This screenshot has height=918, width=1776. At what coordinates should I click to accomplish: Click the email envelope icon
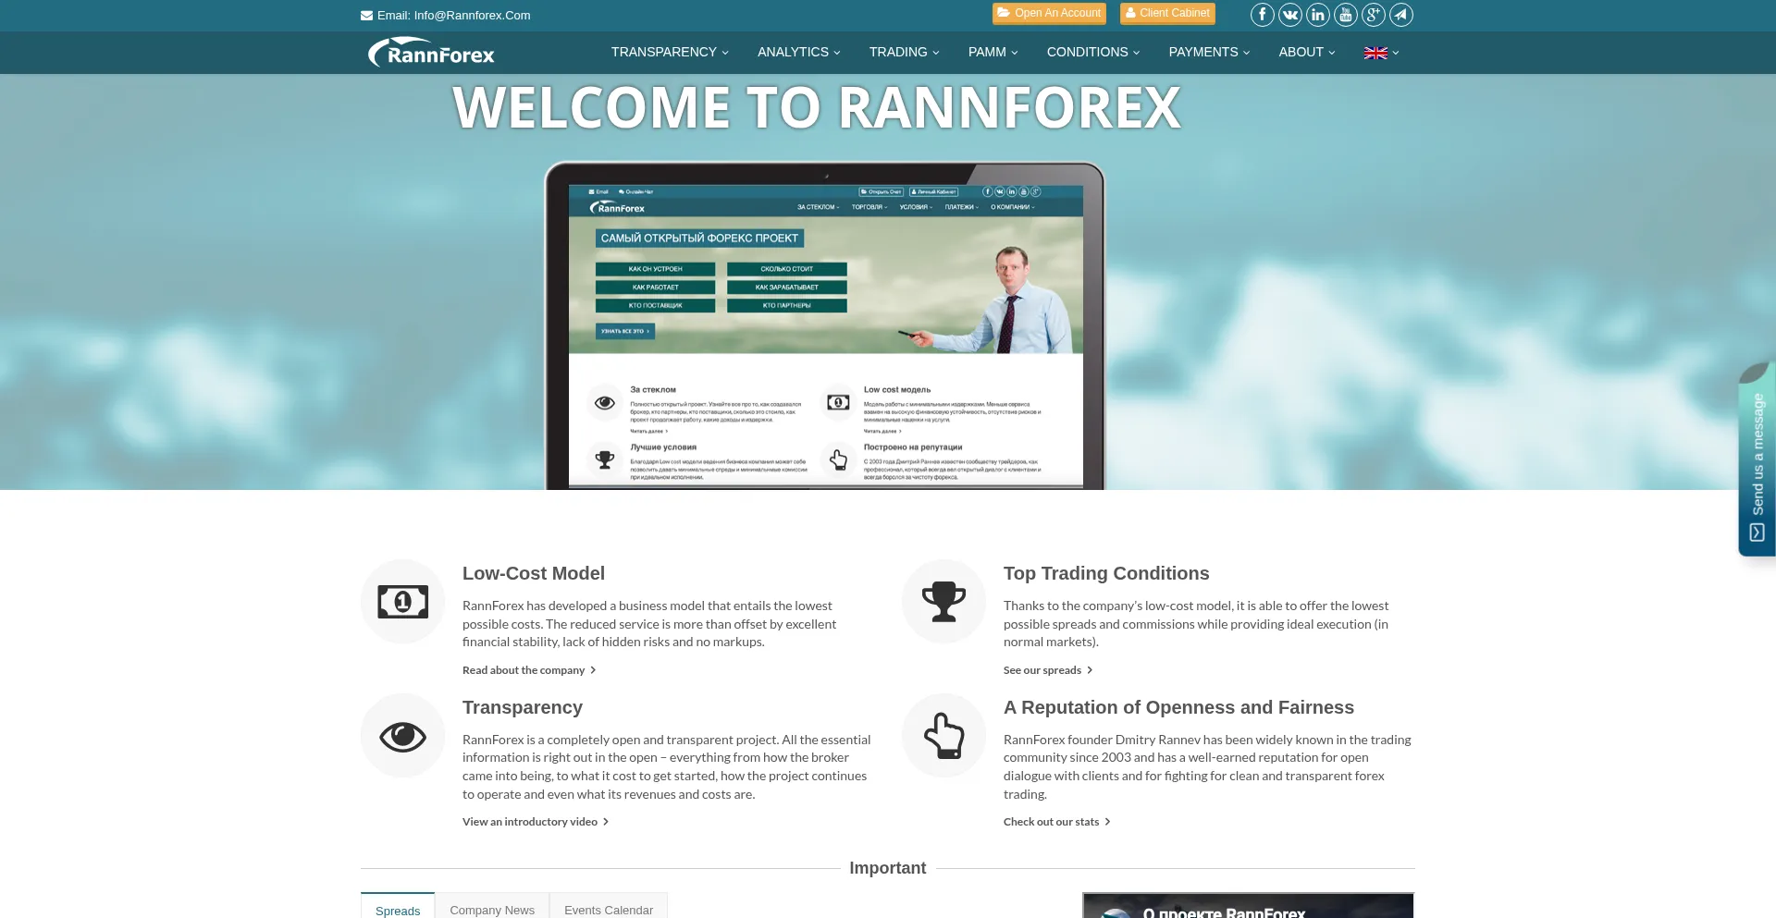coord(366,16)
